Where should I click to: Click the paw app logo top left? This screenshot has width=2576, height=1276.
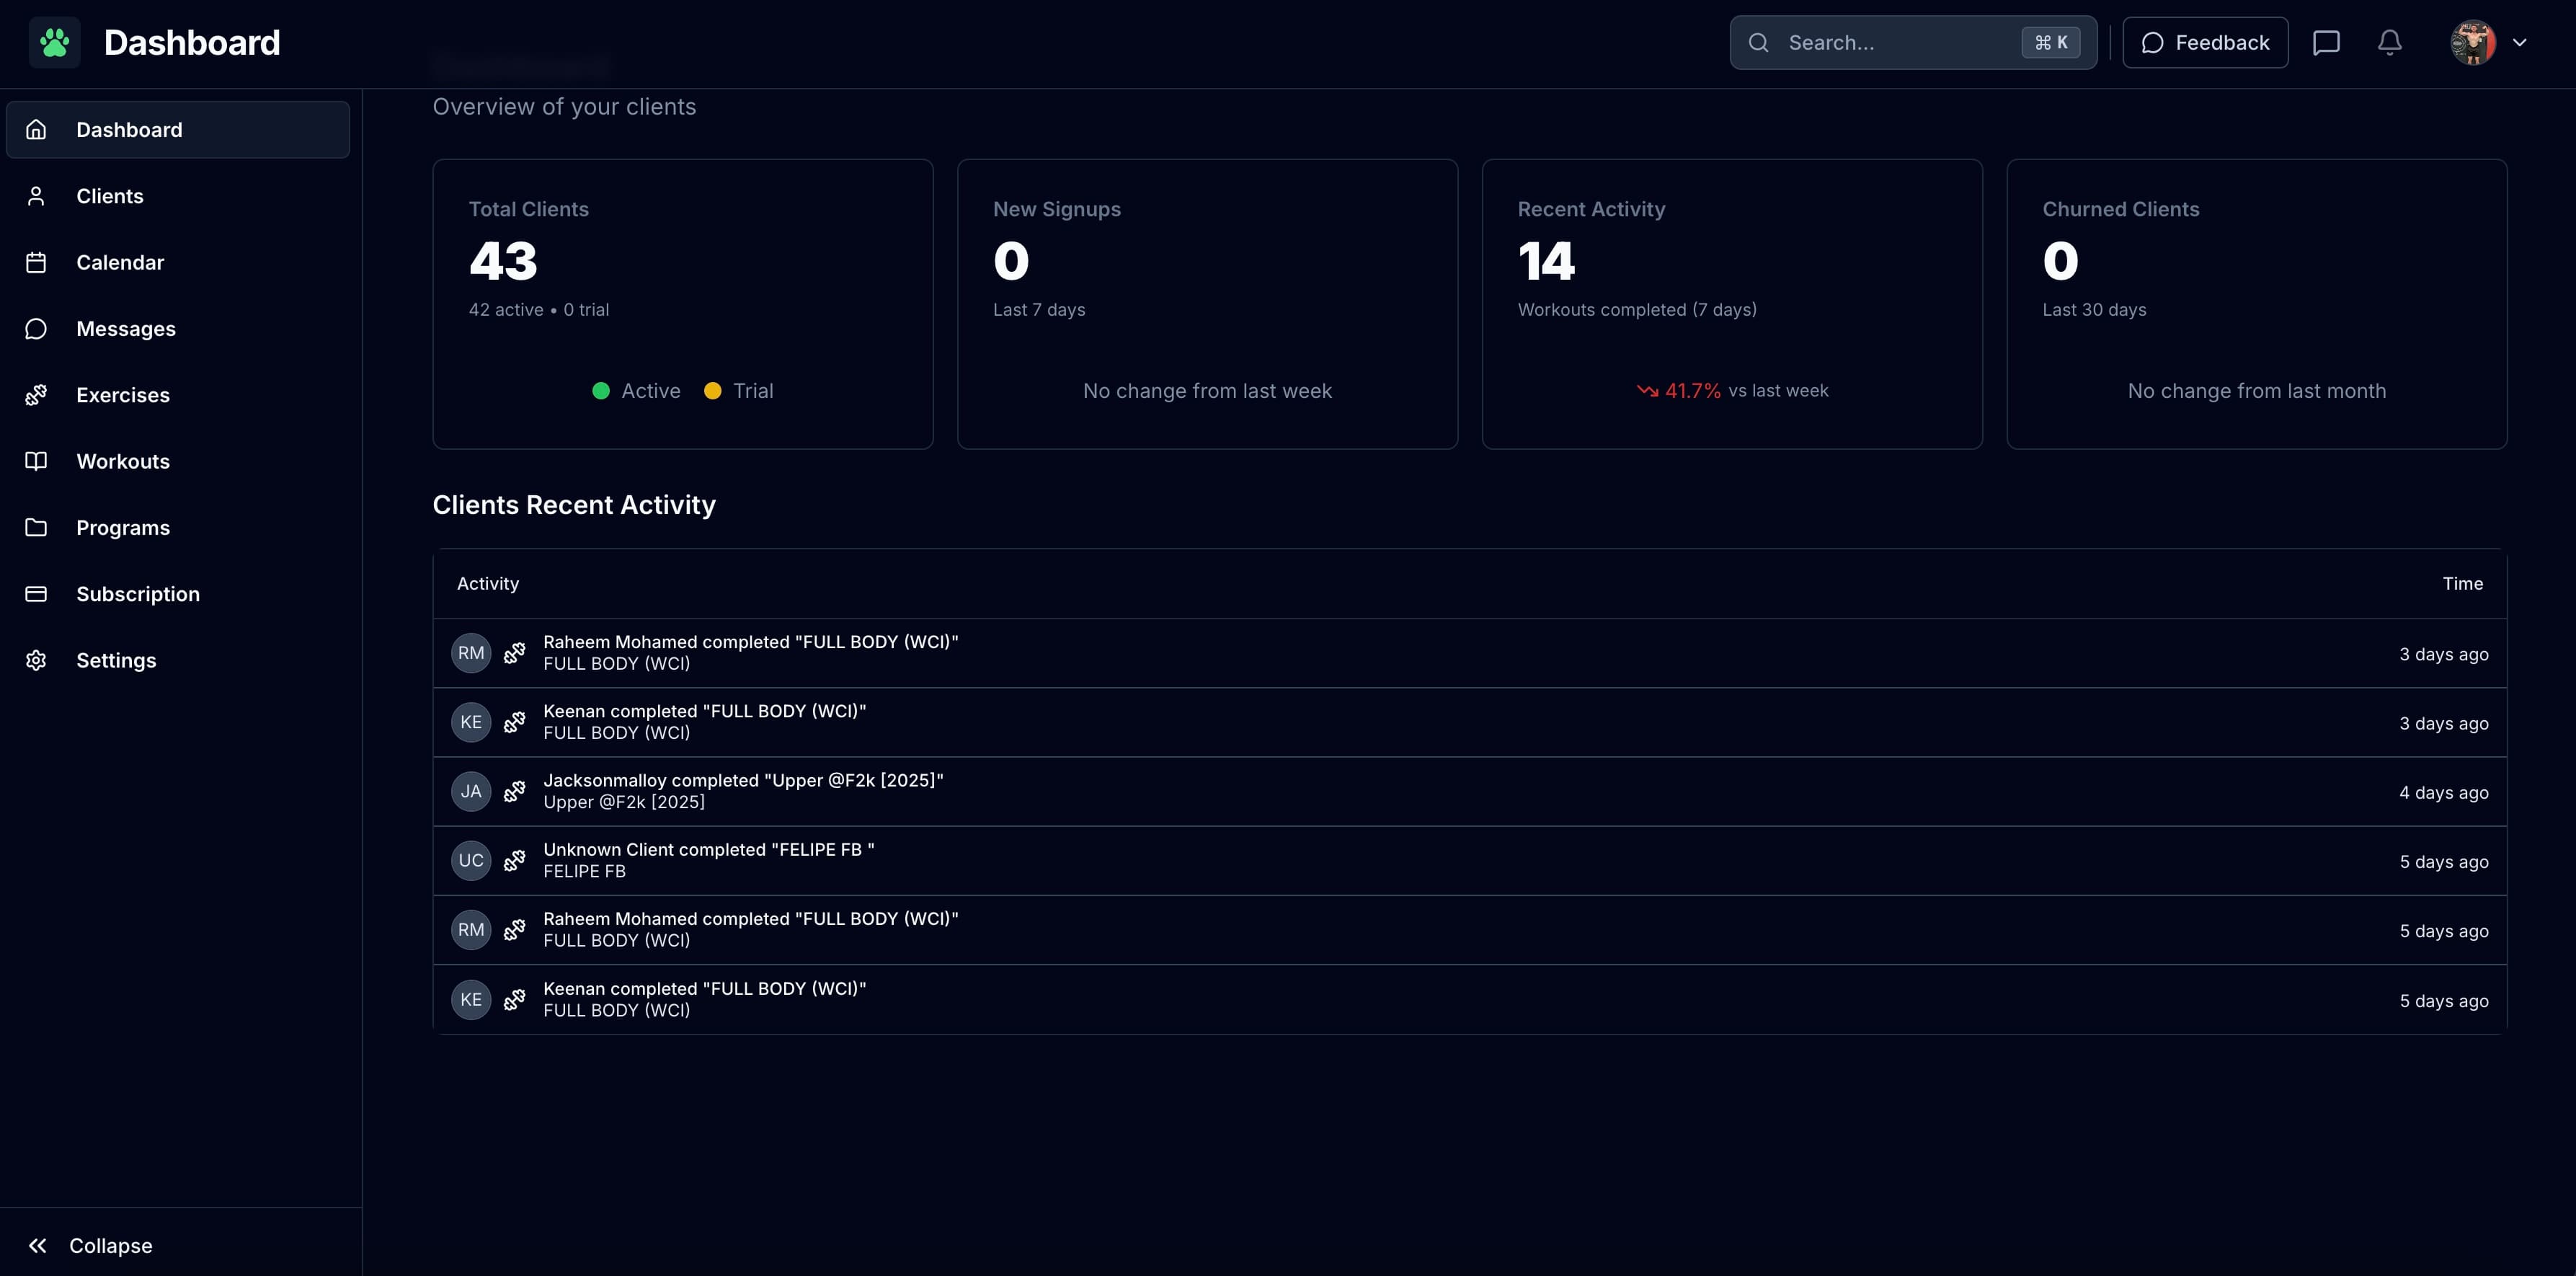[x=55, y=42]
